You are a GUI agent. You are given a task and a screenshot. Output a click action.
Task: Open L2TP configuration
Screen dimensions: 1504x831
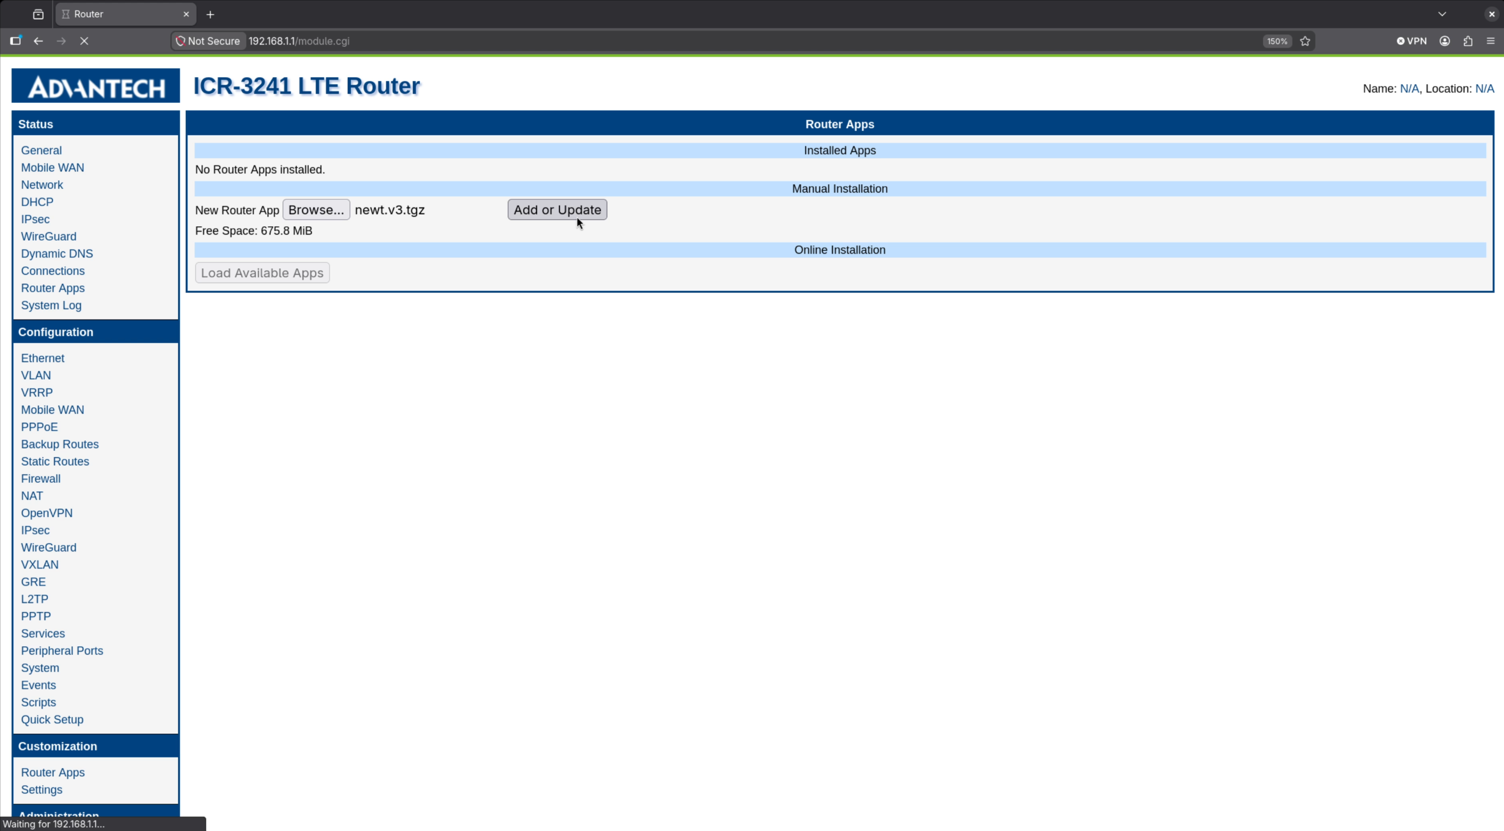[x=35, y=599]
